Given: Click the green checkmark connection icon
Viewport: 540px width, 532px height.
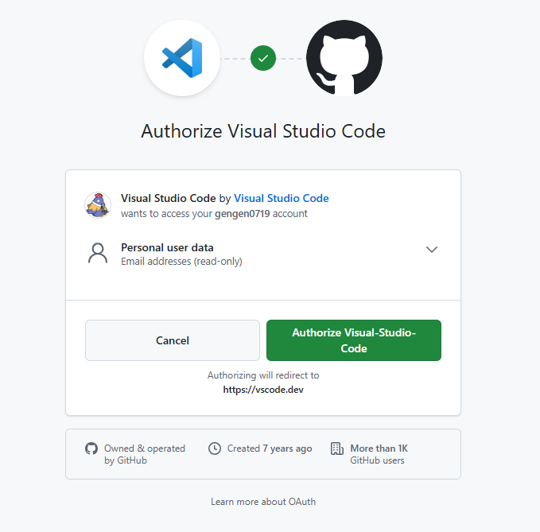Looking at the screenshot, I should 263,58.
